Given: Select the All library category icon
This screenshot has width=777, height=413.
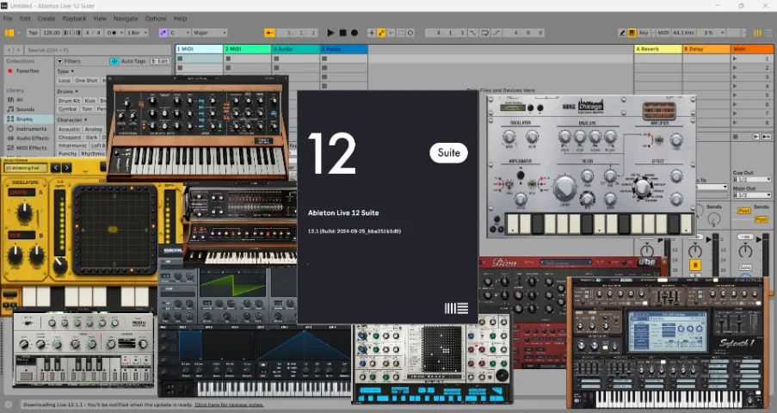Looking at the screenshot, I should point(10,100).
